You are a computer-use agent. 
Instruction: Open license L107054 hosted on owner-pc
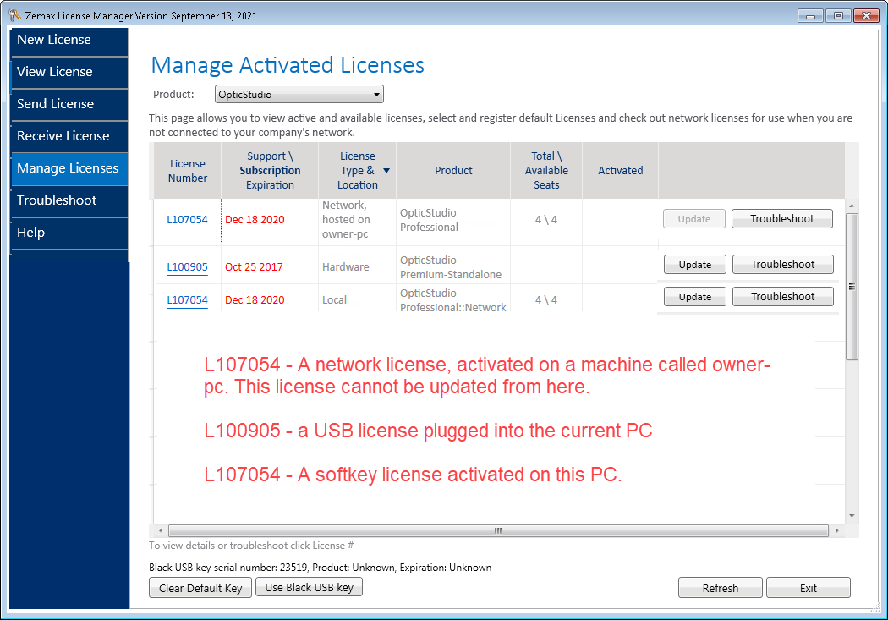tap(187, 220)
